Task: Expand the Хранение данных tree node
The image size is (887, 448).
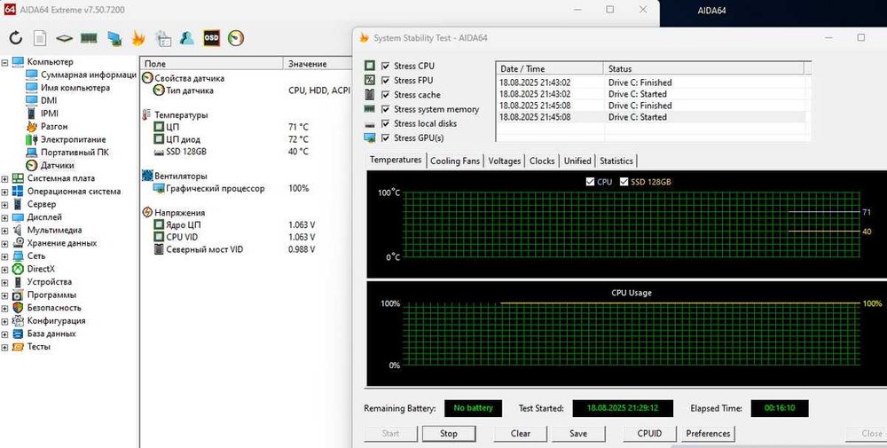Action: pos(4,244)
